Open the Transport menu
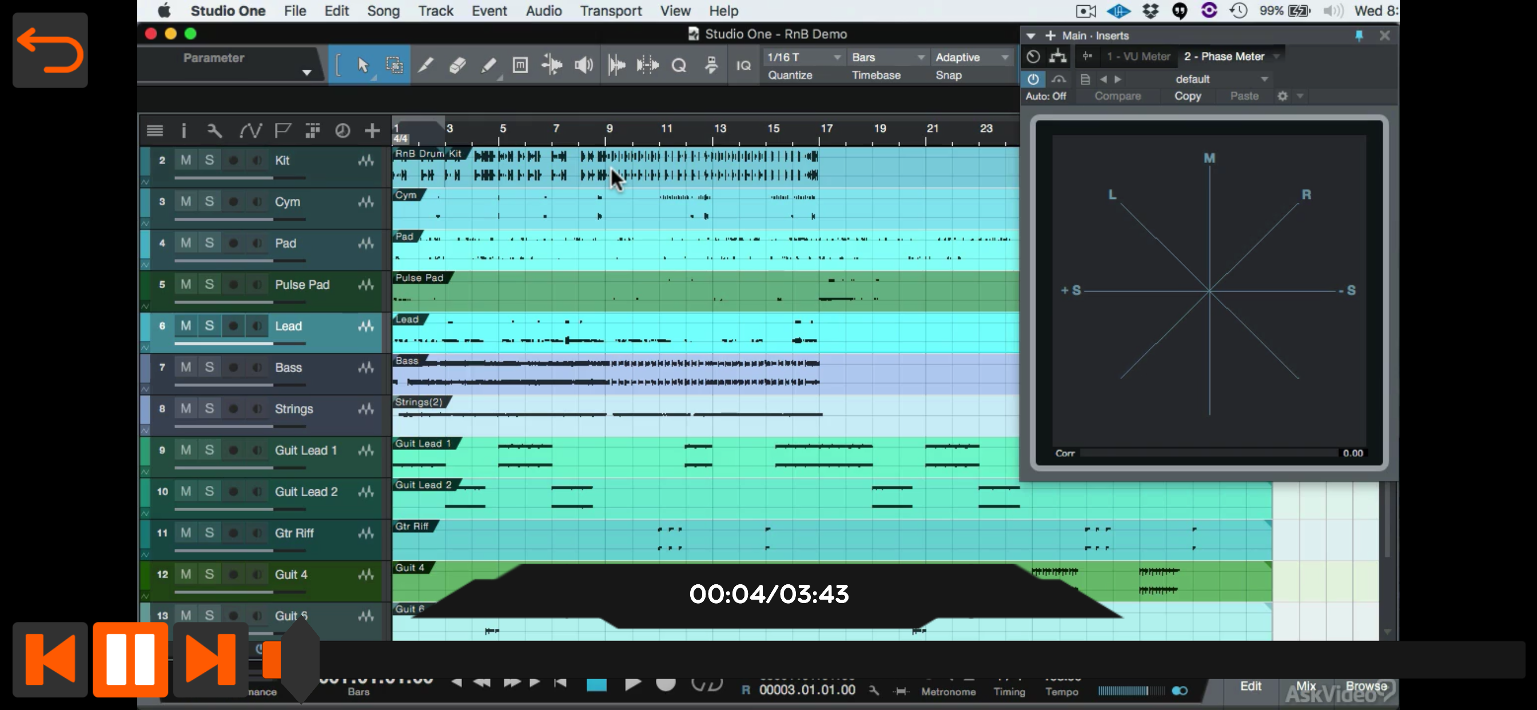This screenshot has height=710, width=1537. (610, 11)
